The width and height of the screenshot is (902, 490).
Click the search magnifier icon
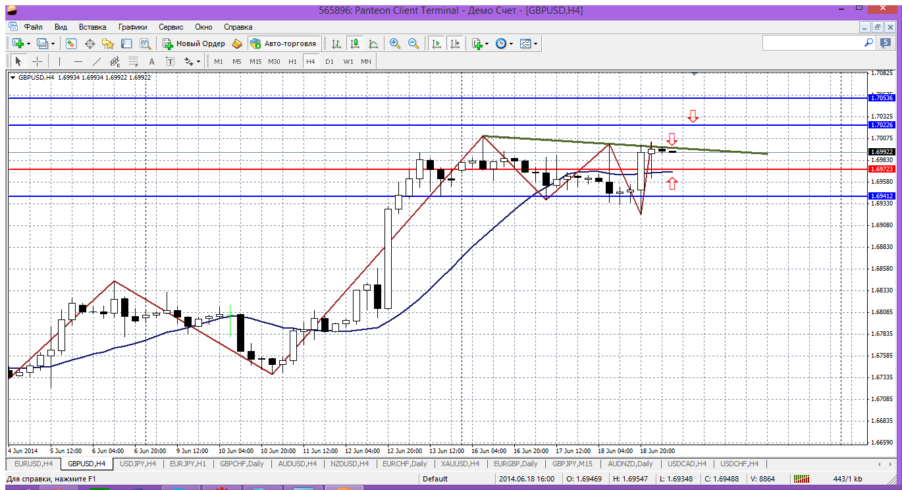[x=869, y=43]
